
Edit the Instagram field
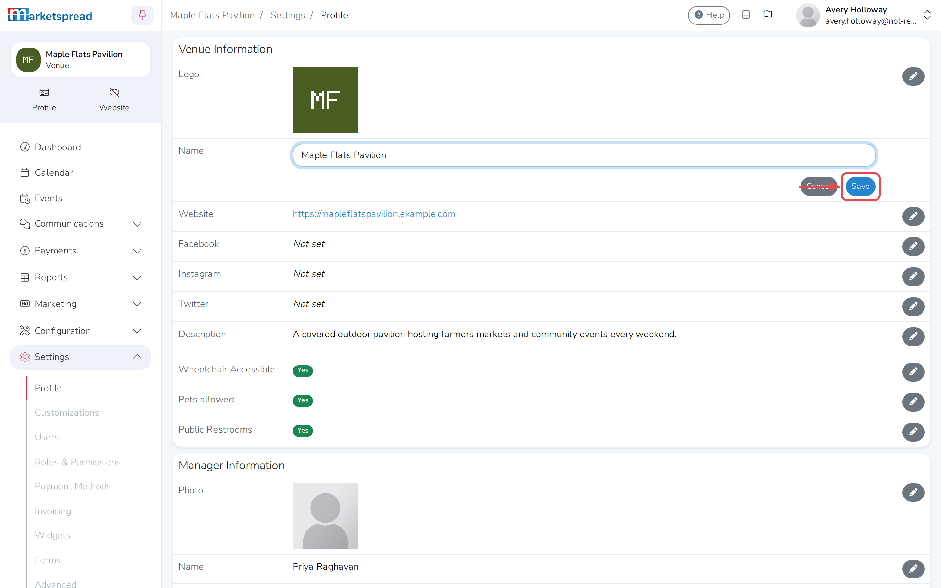[913, 276]
